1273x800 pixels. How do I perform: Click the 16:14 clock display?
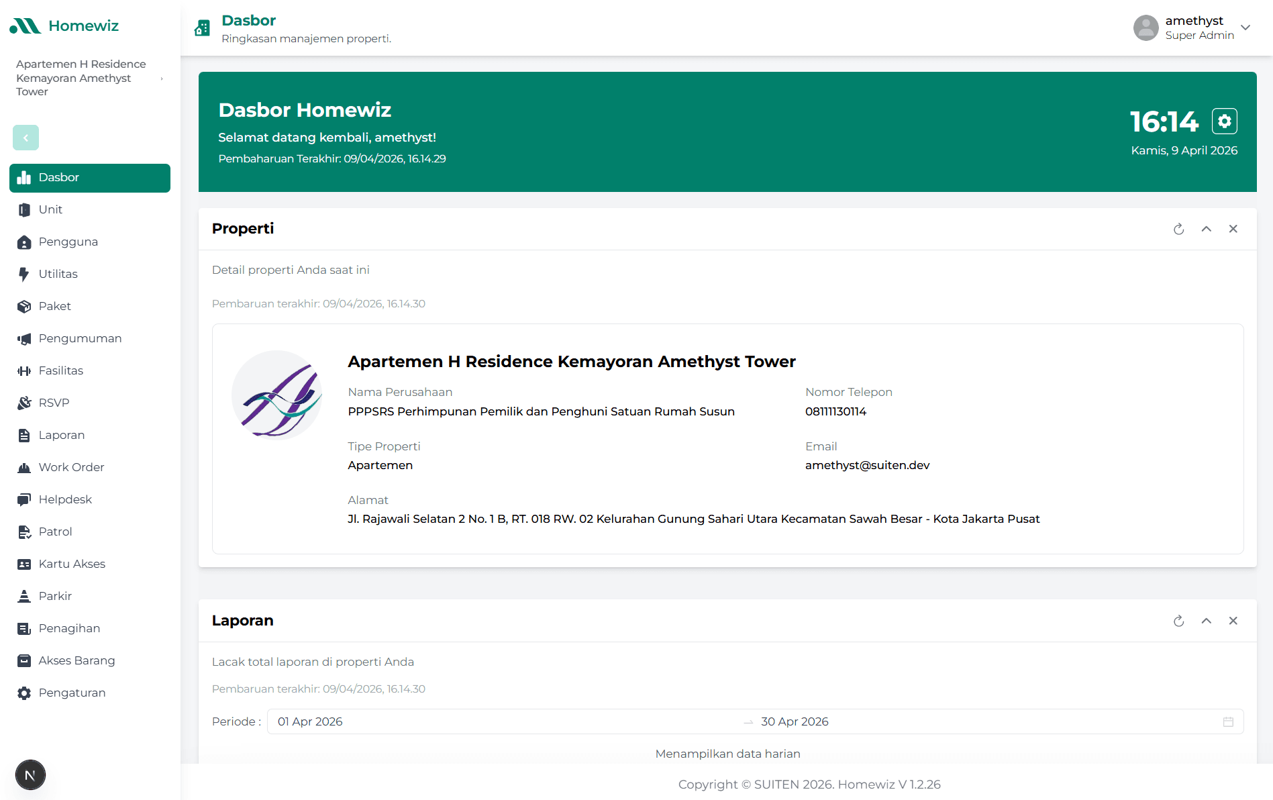1164,121
